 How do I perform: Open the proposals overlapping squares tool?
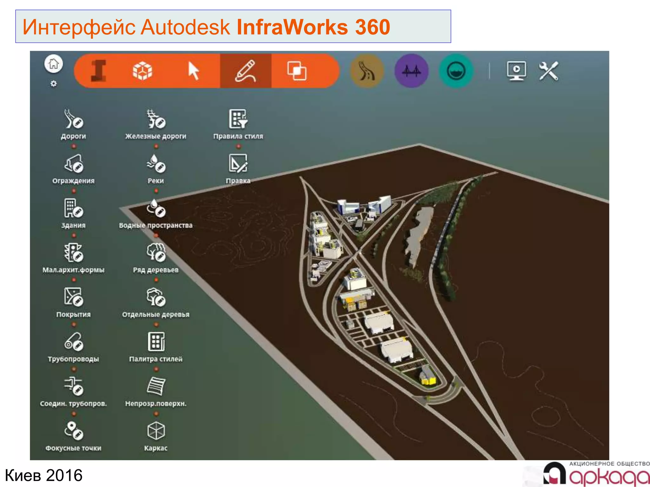click(297, 71)
